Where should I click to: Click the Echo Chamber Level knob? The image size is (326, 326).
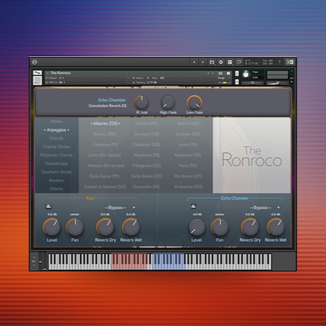(x=197, y=227)
